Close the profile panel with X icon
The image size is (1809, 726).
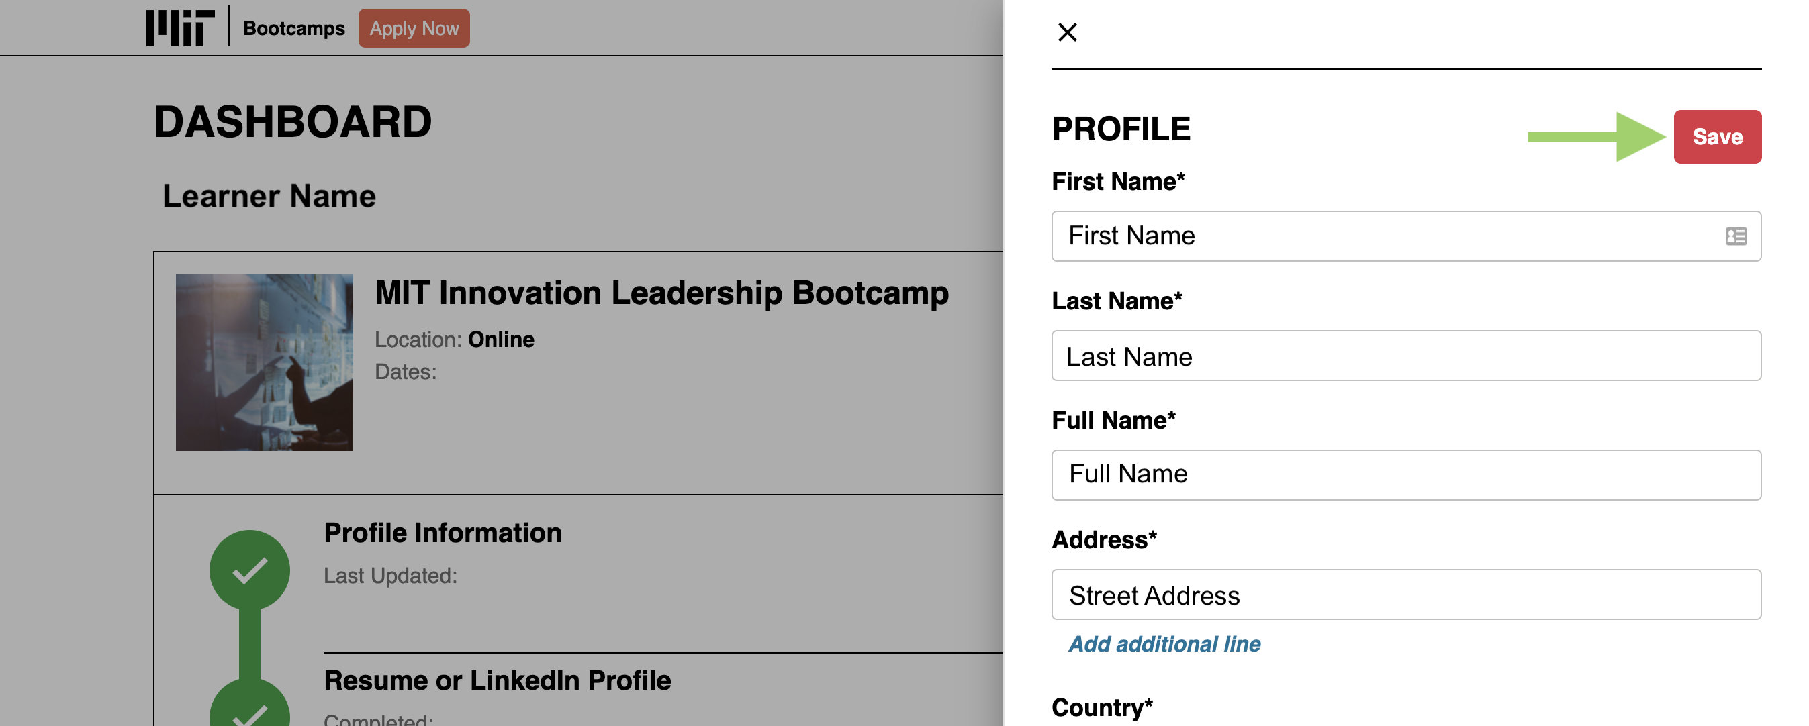tap(1067, 32)
